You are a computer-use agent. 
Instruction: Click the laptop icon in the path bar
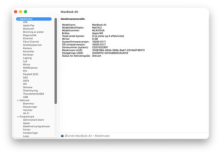(x=62, y=136)
